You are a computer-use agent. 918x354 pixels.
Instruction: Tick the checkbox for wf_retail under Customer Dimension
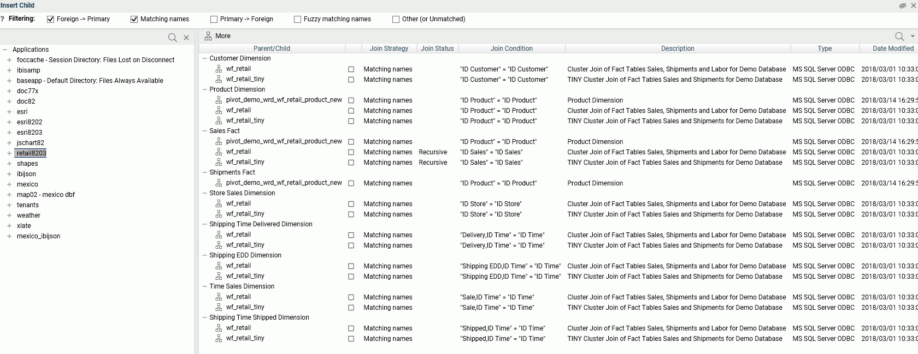tap(351, 69)
